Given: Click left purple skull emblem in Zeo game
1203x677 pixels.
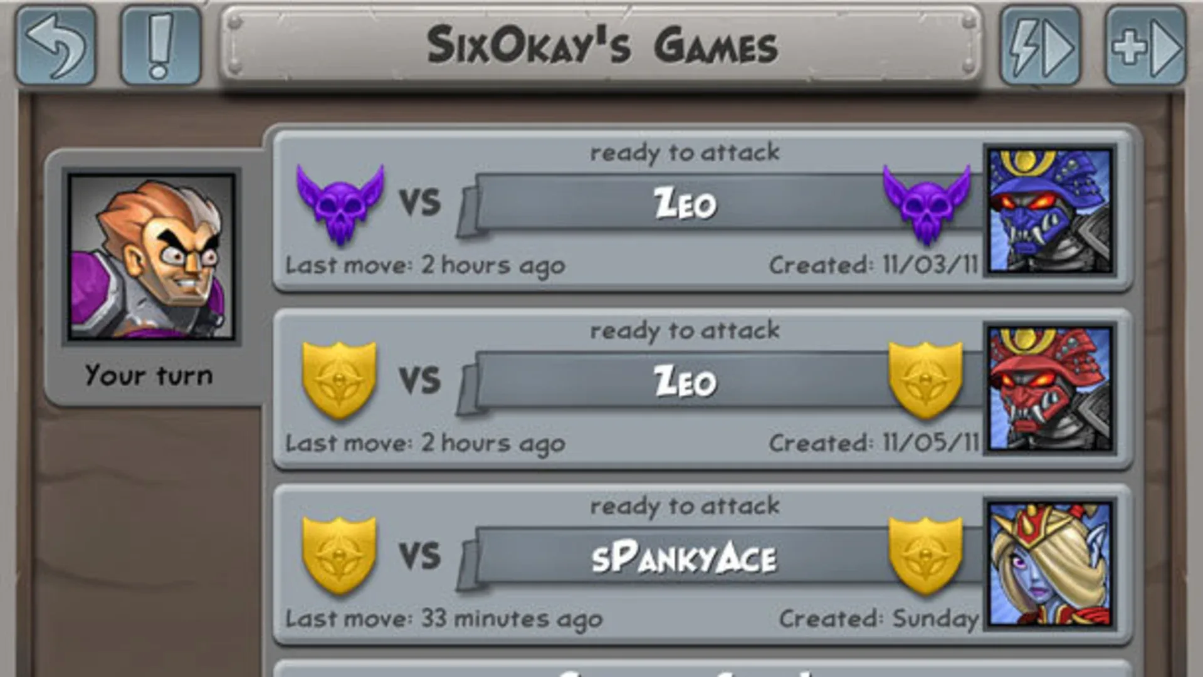Looking at the screenshot, I should pos(340,204).
